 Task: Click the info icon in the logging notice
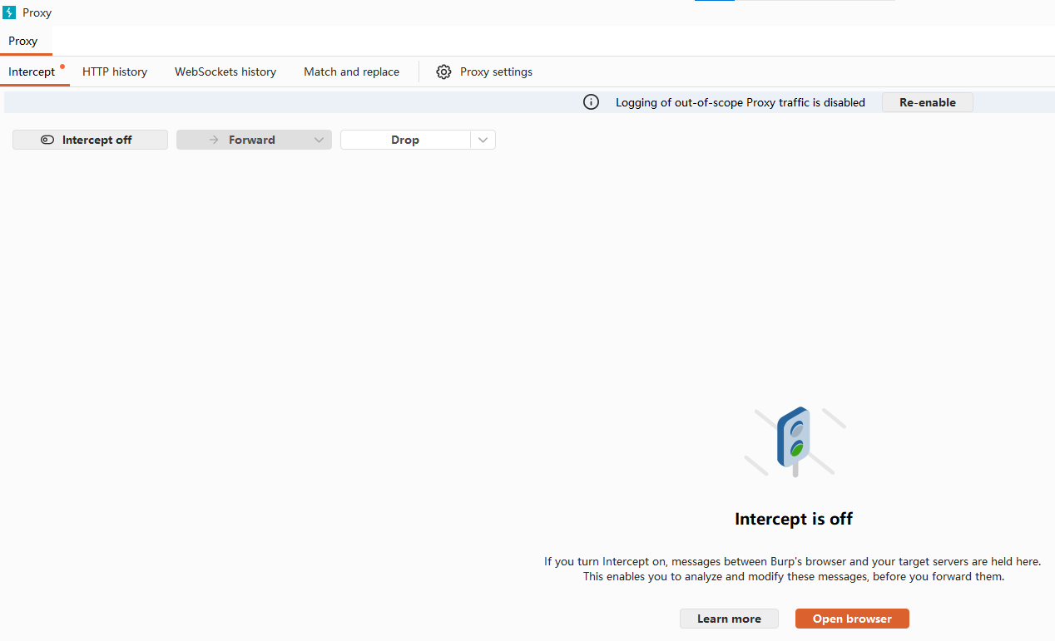click(591, 102)
